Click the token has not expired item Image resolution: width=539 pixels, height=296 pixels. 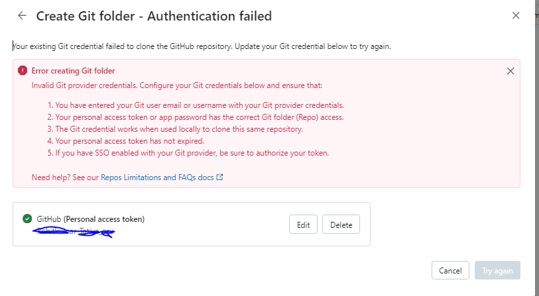tap(126, 141)
